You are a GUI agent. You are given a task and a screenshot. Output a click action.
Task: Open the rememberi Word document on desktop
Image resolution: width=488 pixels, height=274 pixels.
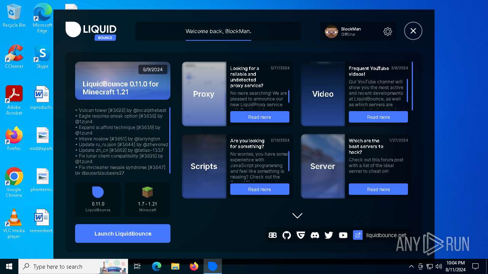tap(42, 221)
